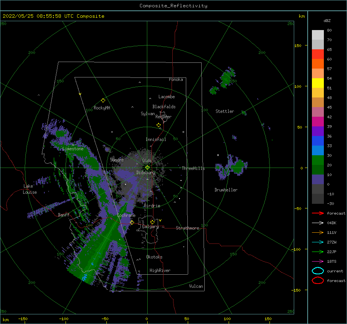Click the yellow diamond marker below Cochrane

tap(132, 222)
